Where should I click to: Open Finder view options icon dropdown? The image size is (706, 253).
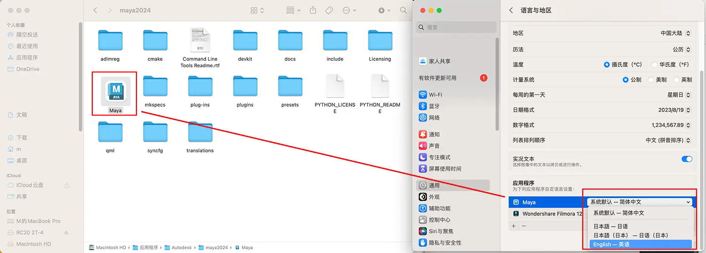(x=257, y=10)
